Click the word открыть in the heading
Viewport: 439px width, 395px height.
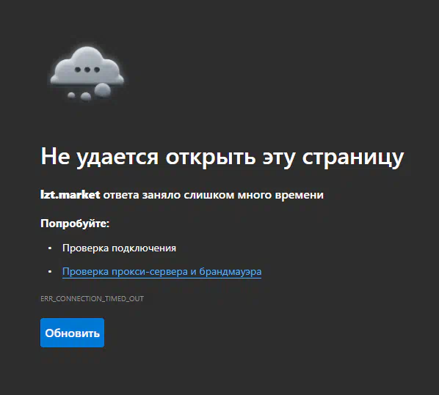pyautogui.click(x=211, y=158)
